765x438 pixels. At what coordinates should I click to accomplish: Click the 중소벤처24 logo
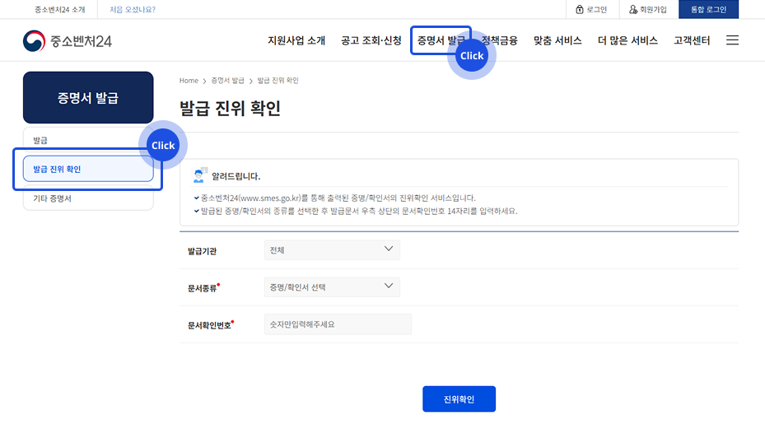point(67,41)
